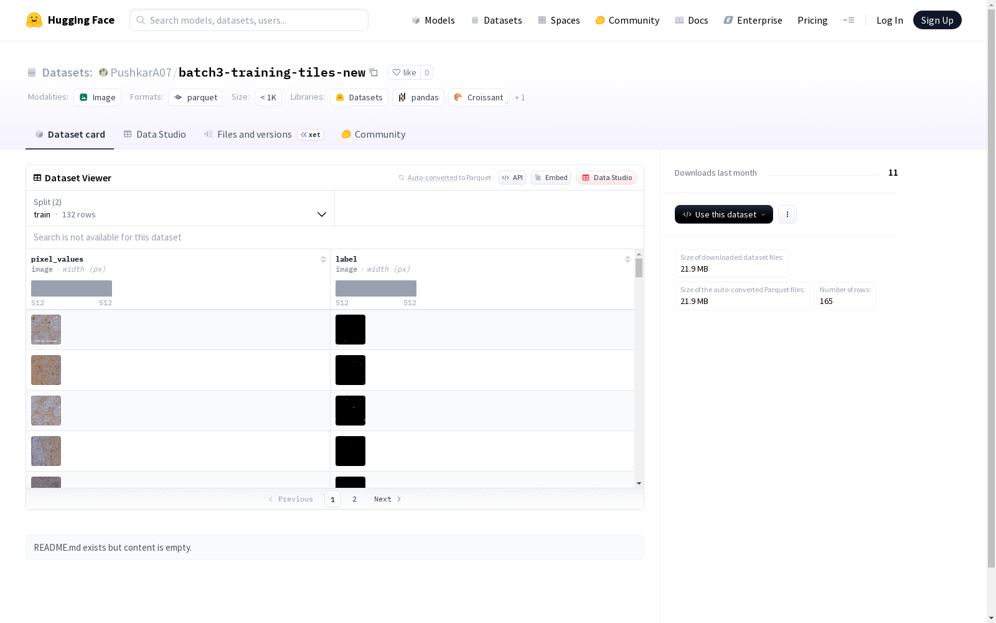Open fourth row label mask thumbnail

[350, 451]
